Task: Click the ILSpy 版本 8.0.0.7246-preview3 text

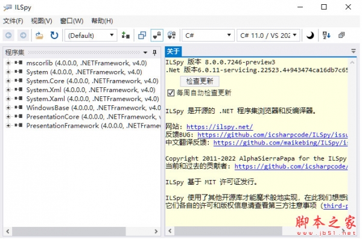Action: 220,62
